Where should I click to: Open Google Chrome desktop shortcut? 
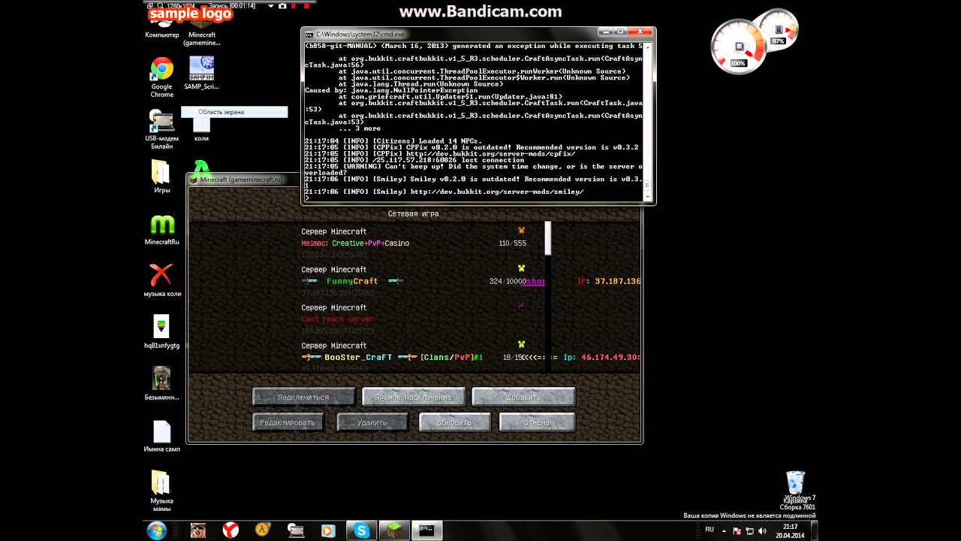[161, 78]
